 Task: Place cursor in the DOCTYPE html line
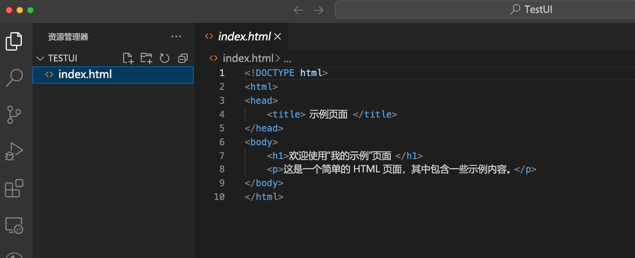click(x=286, y=73)
